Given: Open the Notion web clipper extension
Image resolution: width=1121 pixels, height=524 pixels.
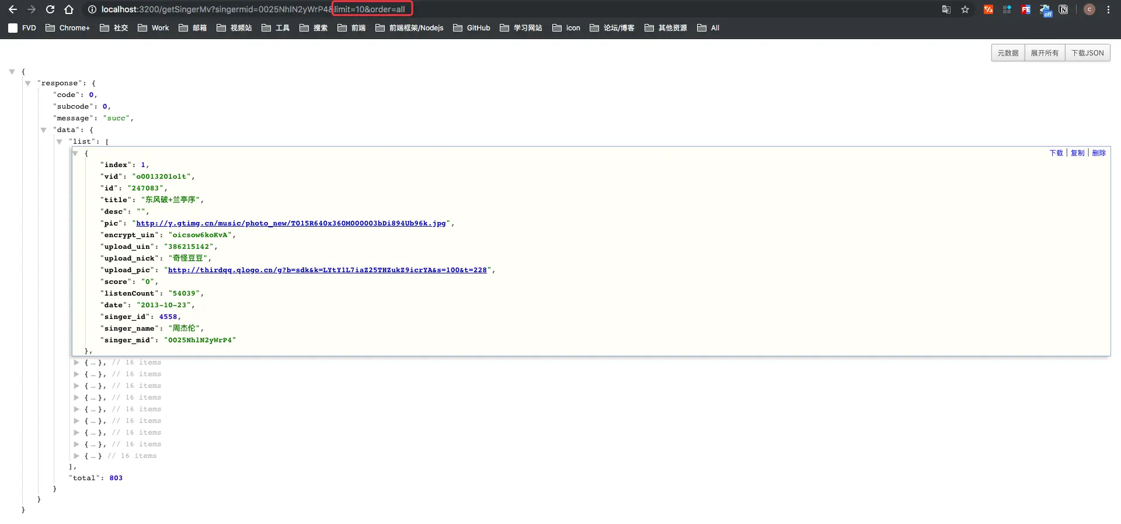Looking at the screenshot, I should coord(1063,9).
